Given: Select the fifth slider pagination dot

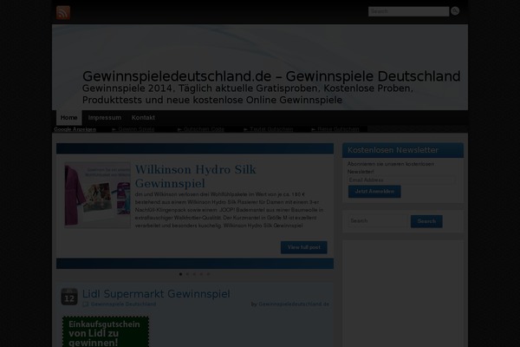Looking at the screenshot, I should [208, 274].
